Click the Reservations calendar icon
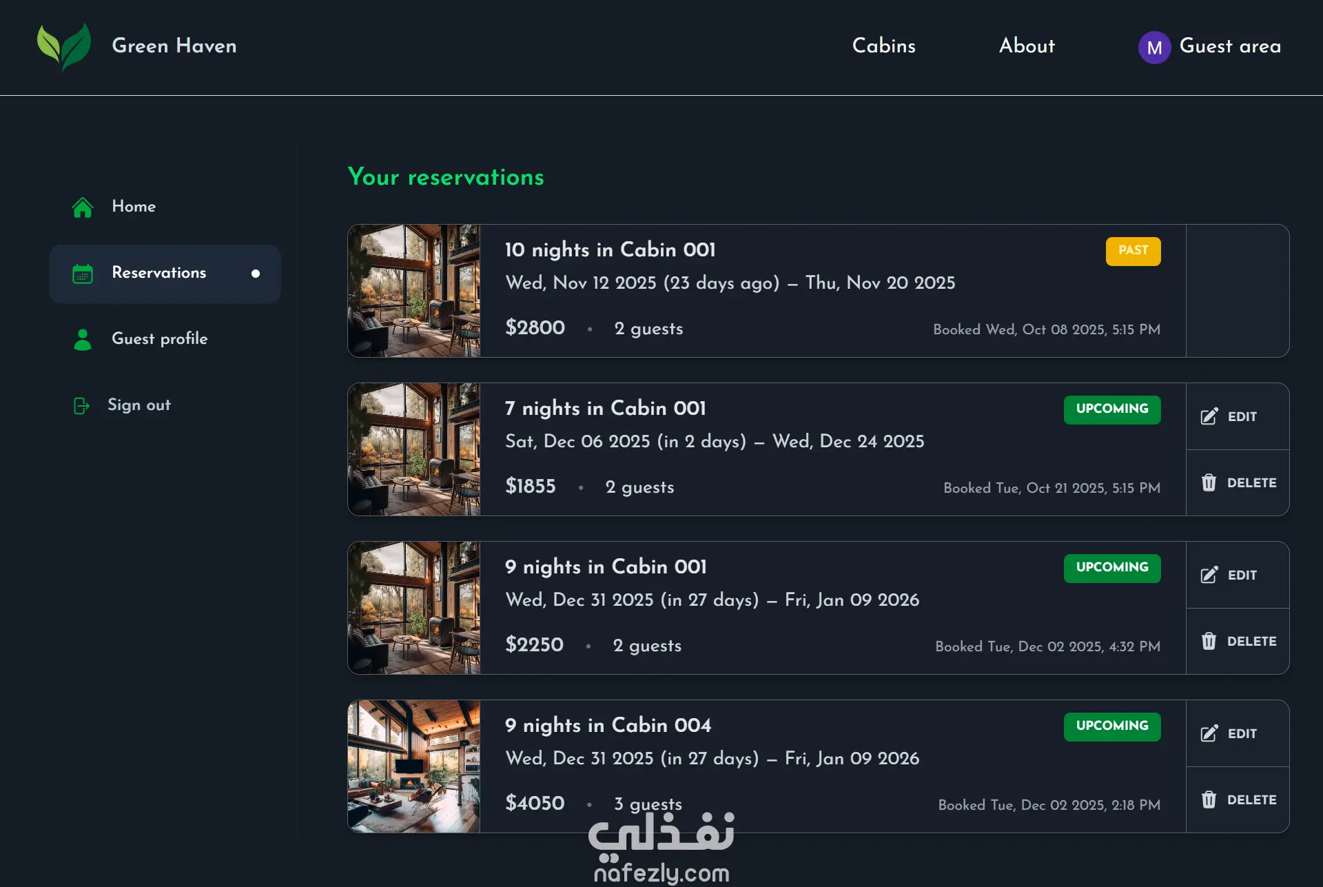 83,274
